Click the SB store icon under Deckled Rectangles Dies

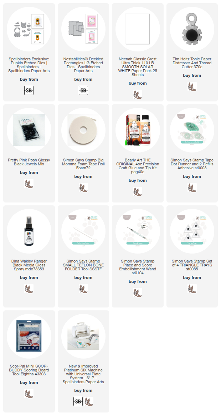pos(83,91)
